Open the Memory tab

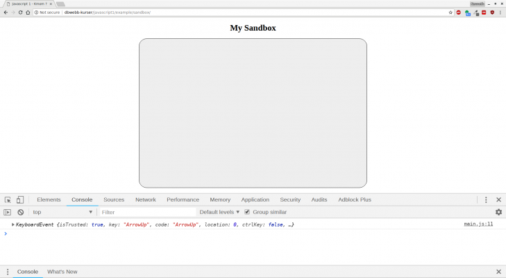(220, 199)
